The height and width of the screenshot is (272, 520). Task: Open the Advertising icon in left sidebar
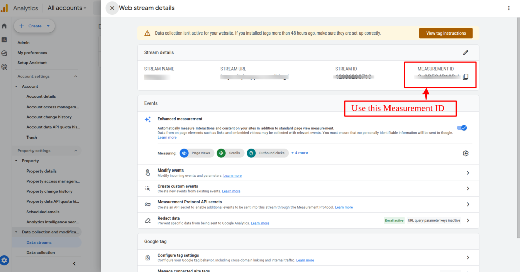coord(4,66)
